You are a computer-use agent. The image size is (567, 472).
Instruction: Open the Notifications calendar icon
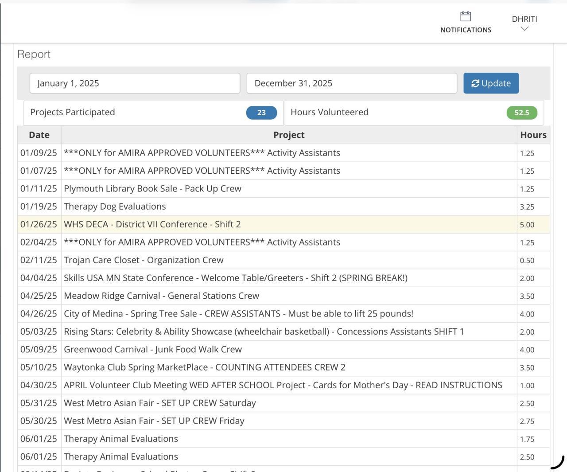(x=466, y=17)
